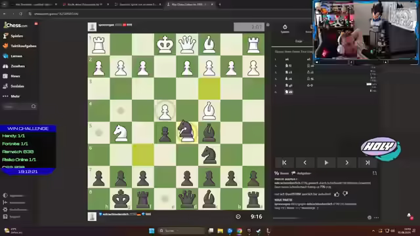Viewport: 420px width, 236px height.
Task: Click the small icon next to top clock
Action: 268,25
